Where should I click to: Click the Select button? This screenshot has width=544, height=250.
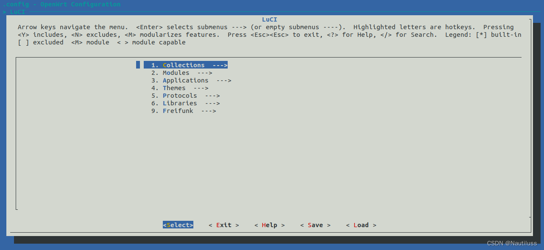[x=178, y=225]
